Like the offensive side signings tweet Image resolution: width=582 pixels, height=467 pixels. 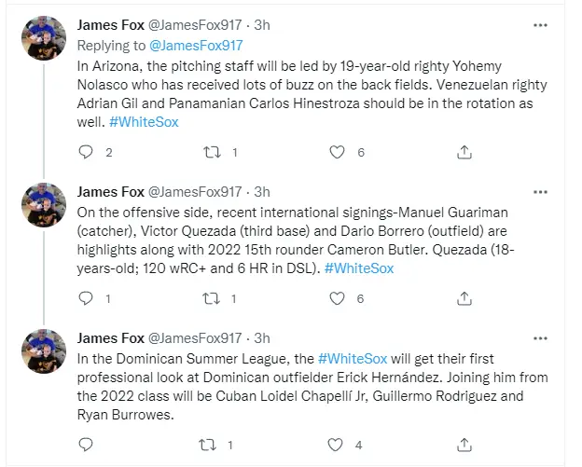(339, 298)
